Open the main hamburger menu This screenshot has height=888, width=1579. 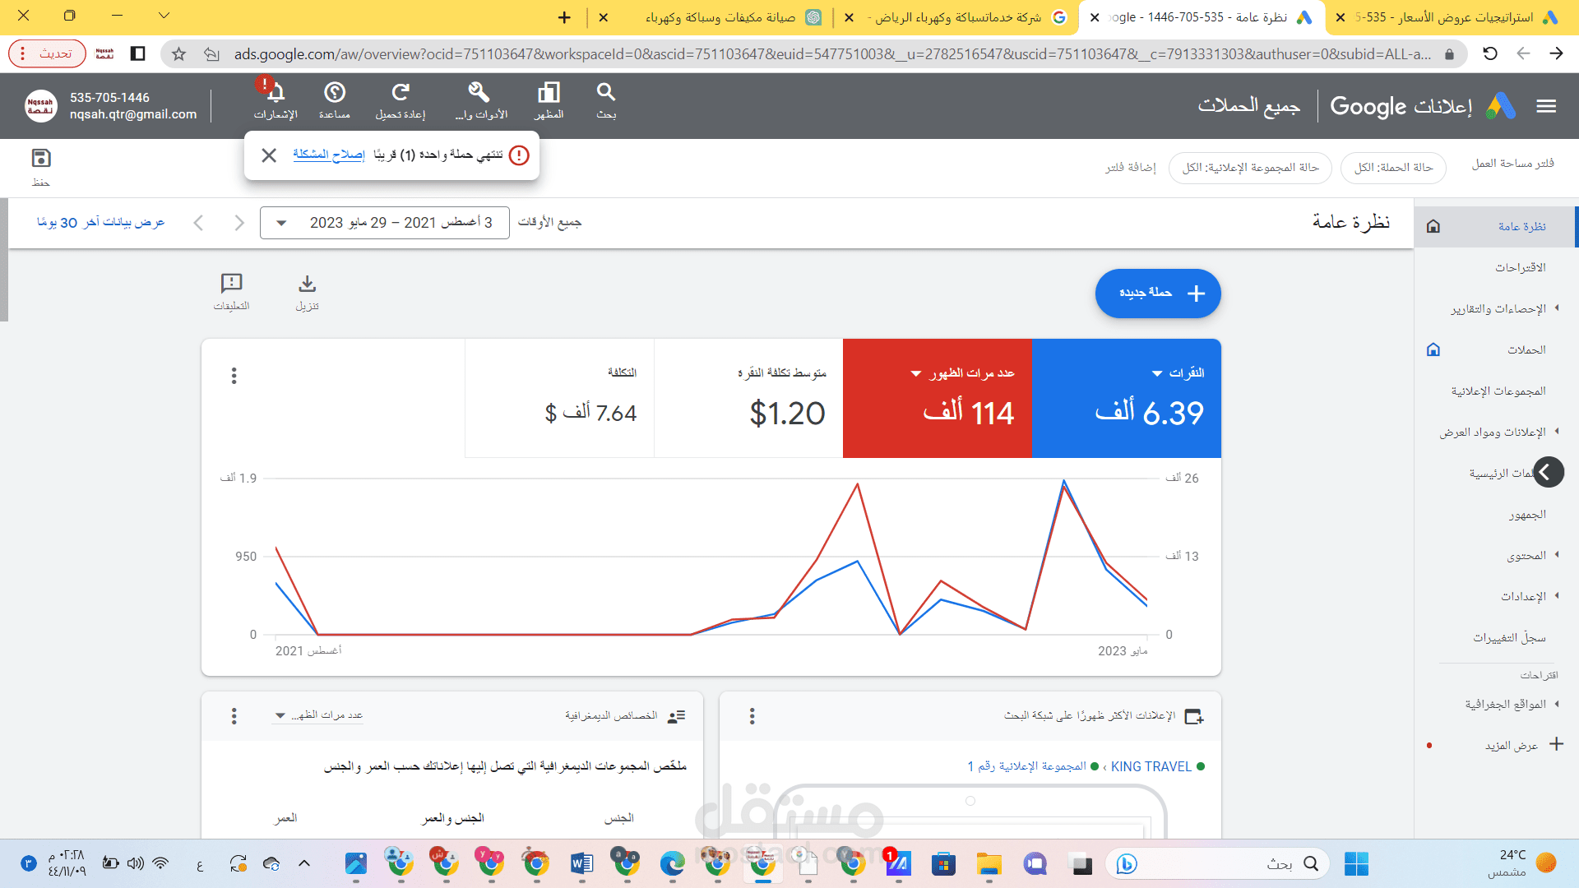(1547, 106)
